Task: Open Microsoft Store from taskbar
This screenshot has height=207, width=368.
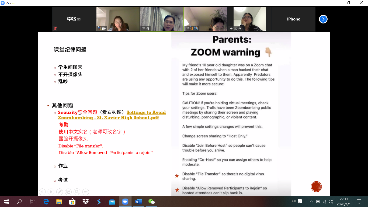Action: tap(72, 201)
